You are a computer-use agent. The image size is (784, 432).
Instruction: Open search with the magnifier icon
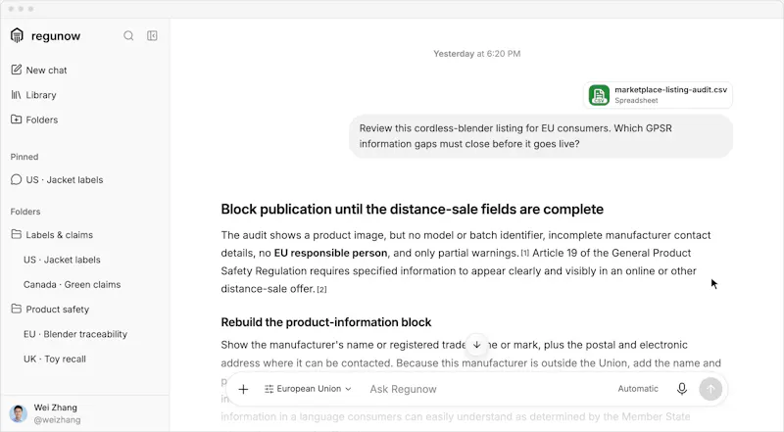point(128,35)
